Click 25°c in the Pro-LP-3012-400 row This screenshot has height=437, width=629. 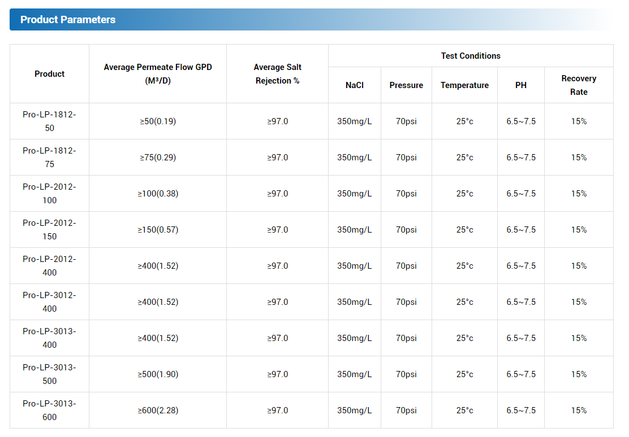(464, 301)
